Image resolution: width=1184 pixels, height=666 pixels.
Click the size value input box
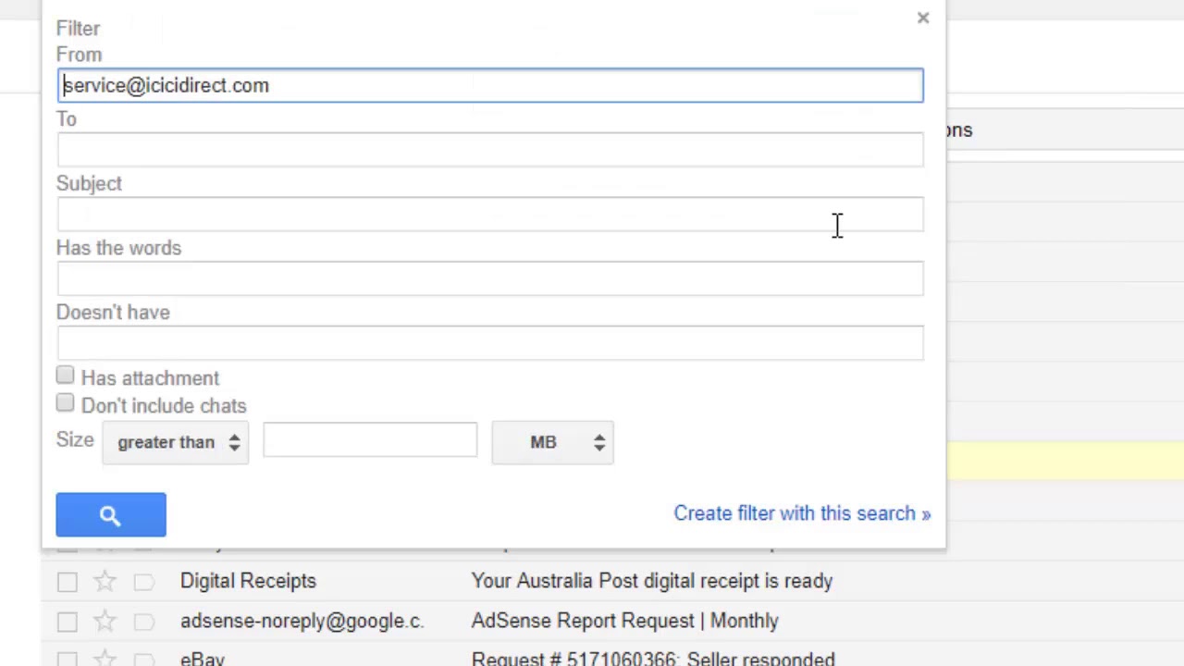370,440
